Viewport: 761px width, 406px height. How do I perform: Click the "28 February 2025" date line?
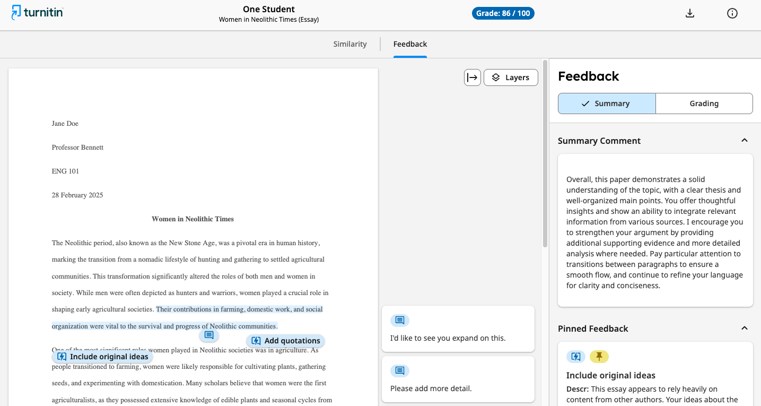77,195
